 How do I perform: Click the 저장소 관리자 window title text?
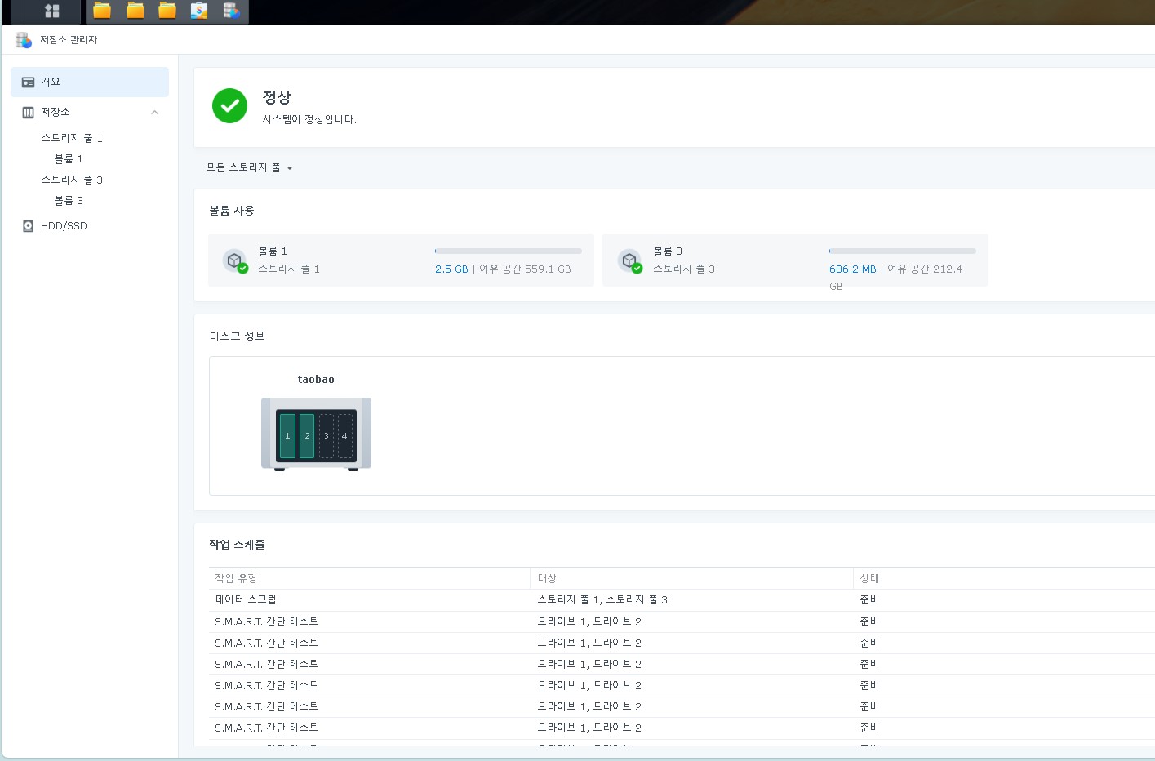[69, 39]
